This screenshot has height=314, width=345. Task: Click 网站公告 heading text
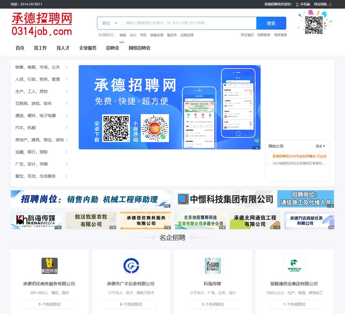[276, 146]
